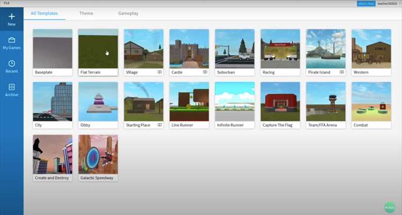Screen dimensions: 402x215
Task: Open the FILE menu
Action: pos(6,3)
